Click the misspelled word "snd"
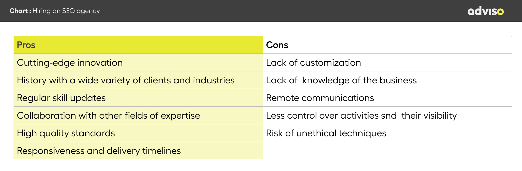The height and width of the screenshot is (171, 522). pyautogui.click(x=389, y=116)
